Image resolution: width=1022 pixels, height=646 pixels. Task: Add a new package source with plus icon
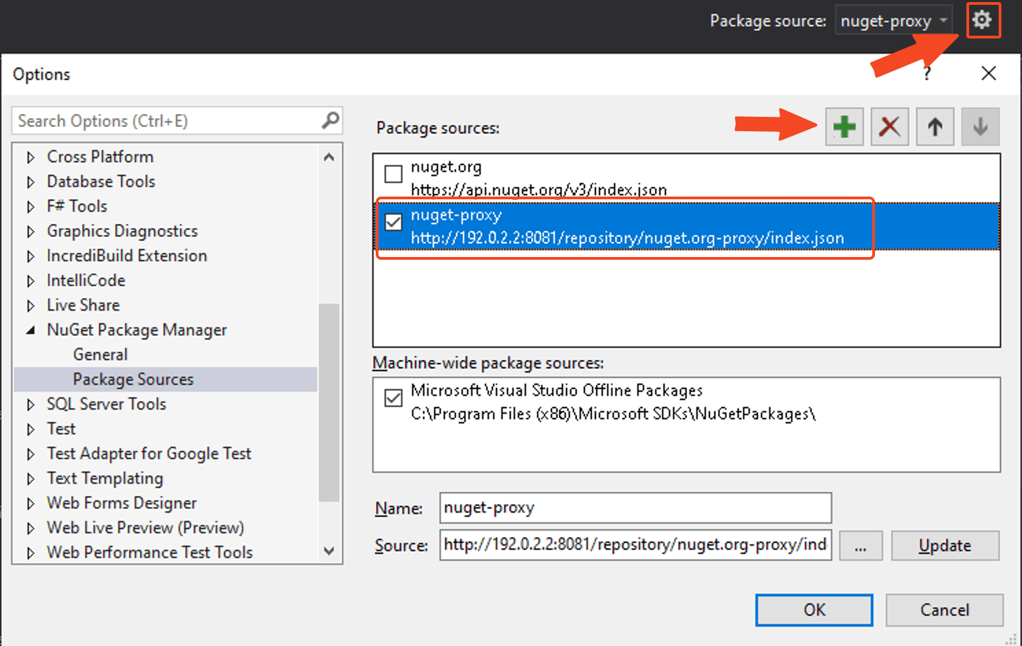point(844,126)
